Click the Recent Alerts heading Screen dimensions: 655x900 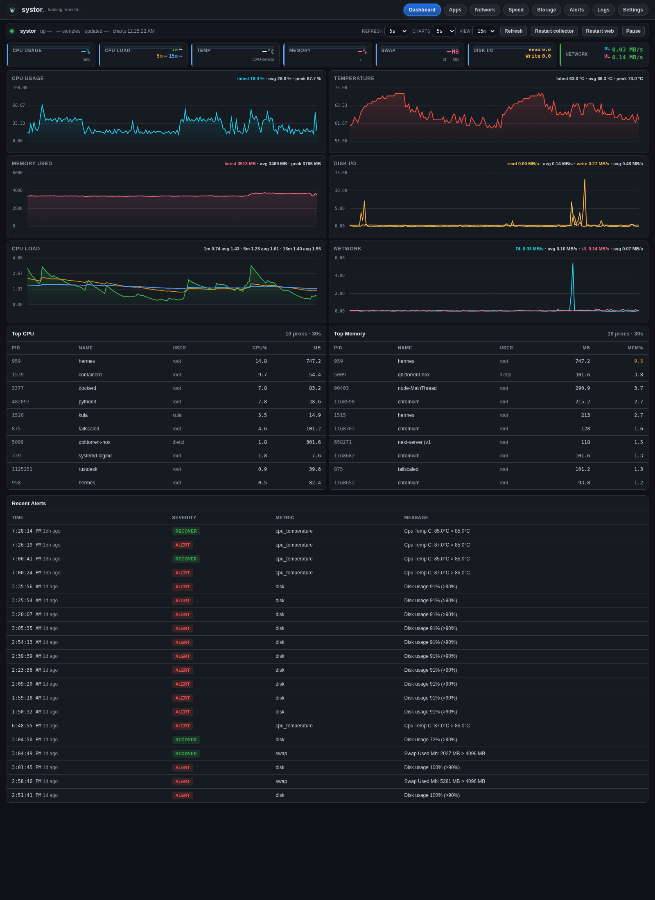coord(29,504)
